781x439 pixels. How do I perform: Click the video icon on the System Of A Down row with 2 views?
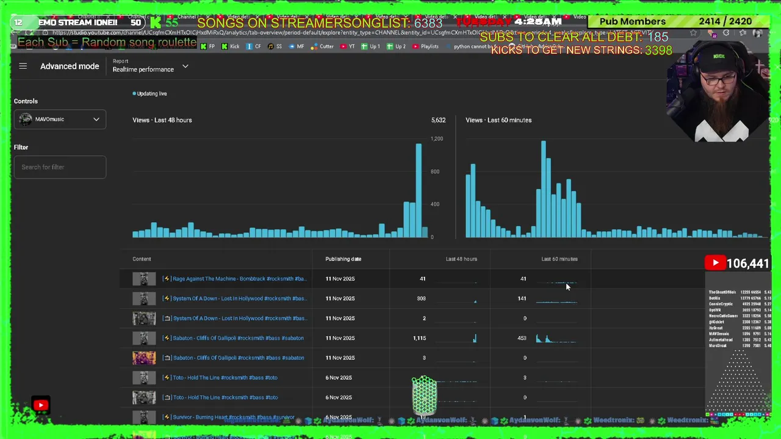[x=167, y=318]
